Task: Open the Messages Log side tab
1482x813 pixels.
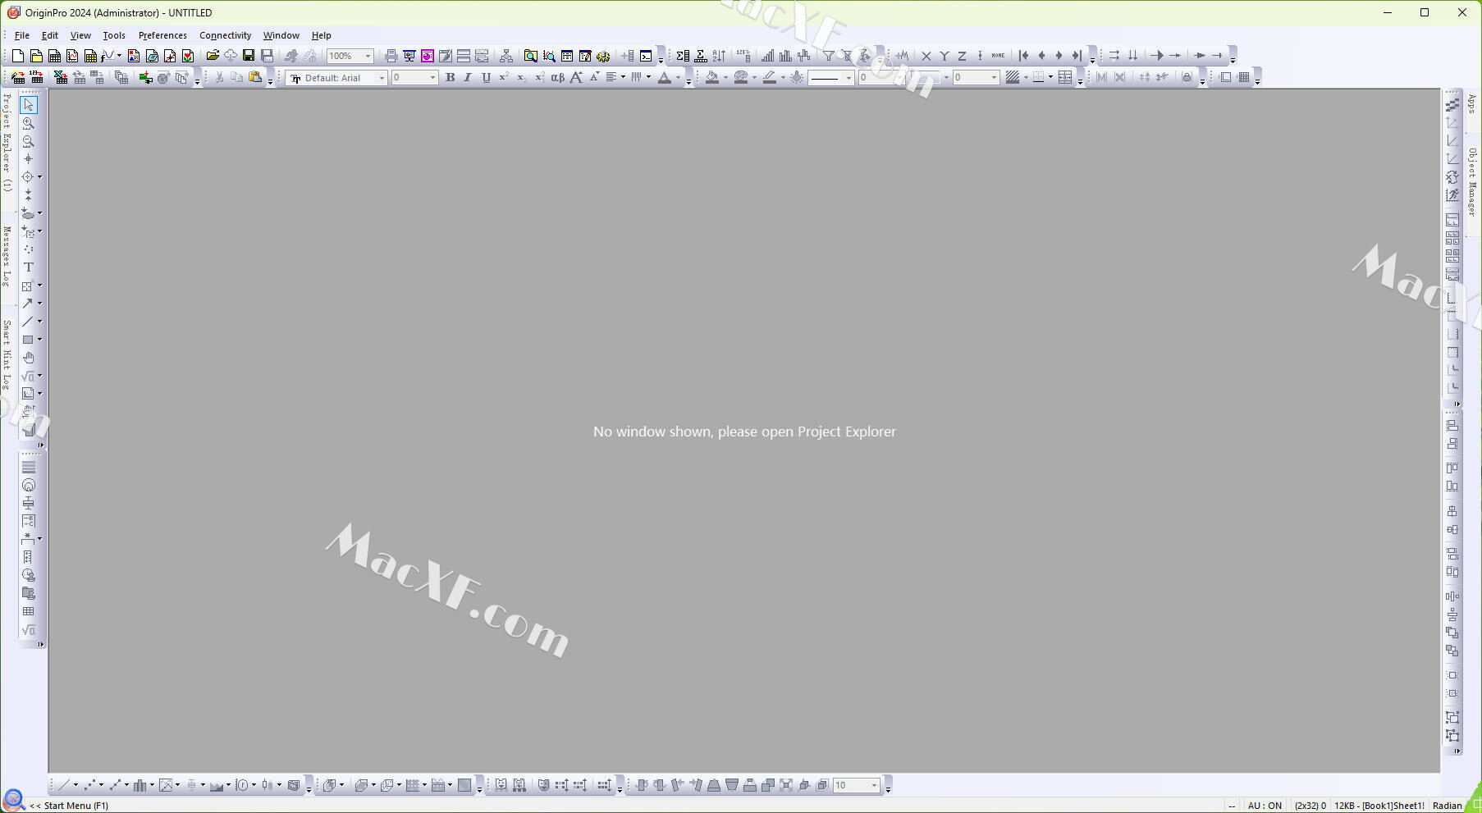Action: click(x=7, y=257)
